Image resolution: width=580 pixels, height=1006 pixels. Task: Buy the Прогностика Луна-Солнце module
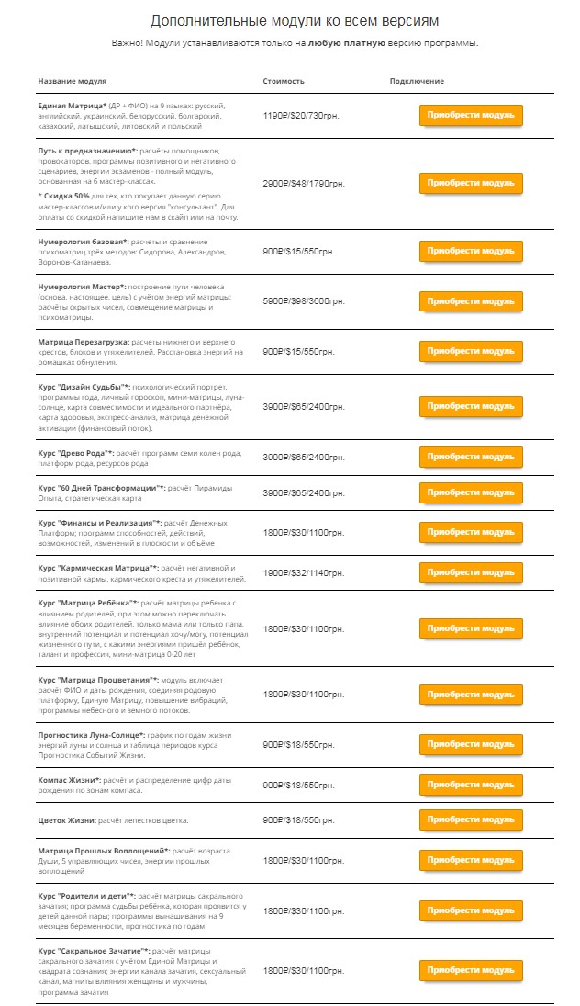tap(471, 743)
